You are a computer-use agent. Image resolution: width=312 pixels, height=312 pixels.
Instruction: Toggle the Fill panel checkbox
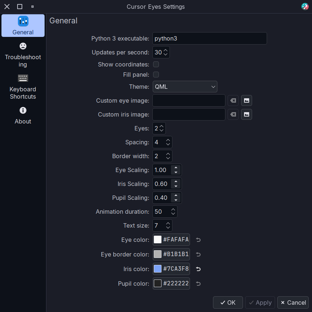[156, 75]
